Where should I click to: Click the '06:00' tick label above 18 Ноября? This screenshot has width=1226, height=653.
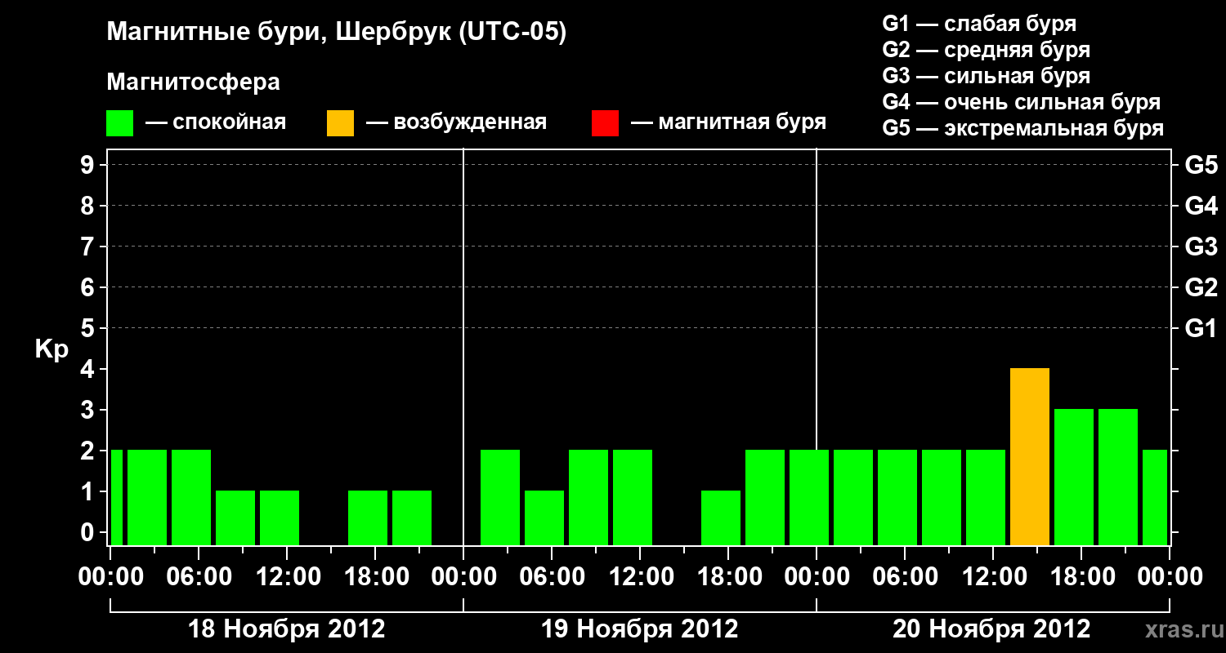click(199, 577)
